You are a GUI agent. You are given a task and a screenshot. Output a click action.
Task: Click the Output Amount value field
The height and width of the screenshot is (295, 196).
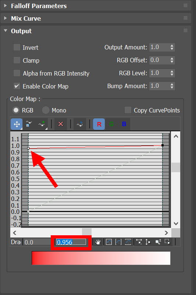(x=160, y=47)
